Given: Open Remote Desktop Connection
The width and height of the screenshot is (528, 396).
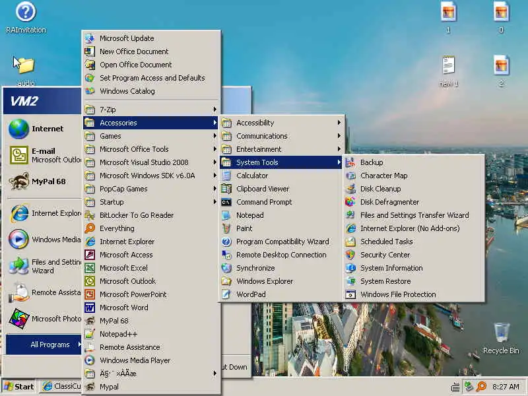Looking at the screenshot, I should (281, 255).
